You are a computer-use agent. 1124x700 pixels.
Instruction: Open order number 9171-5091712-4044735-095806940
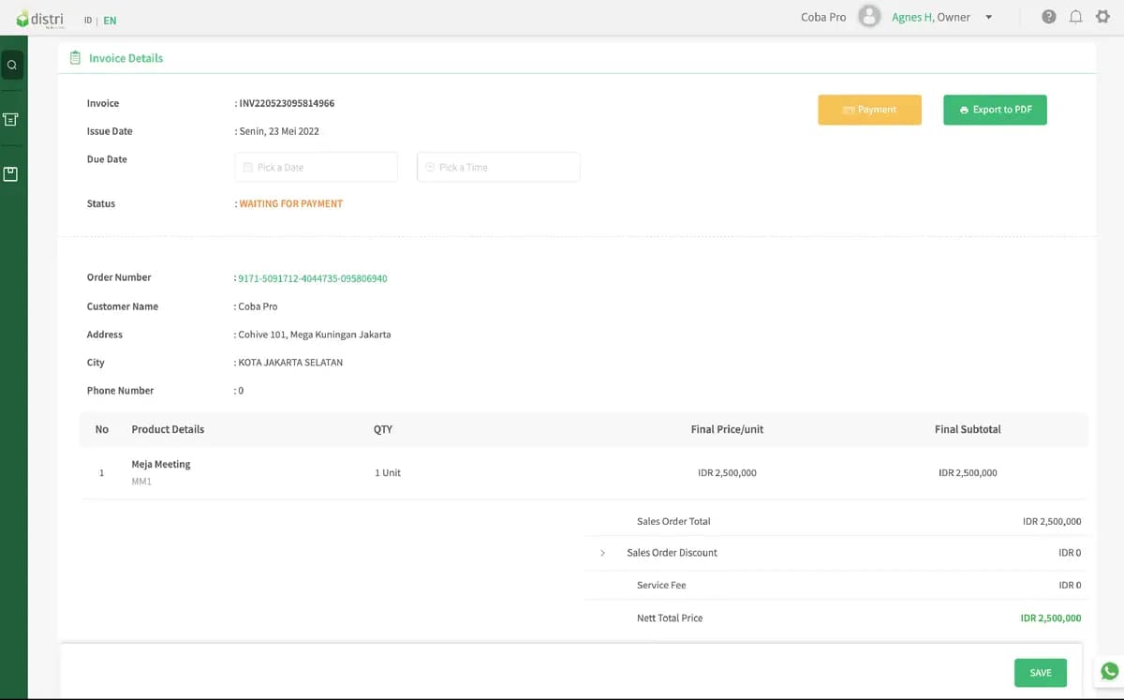(x=313, y=278)
